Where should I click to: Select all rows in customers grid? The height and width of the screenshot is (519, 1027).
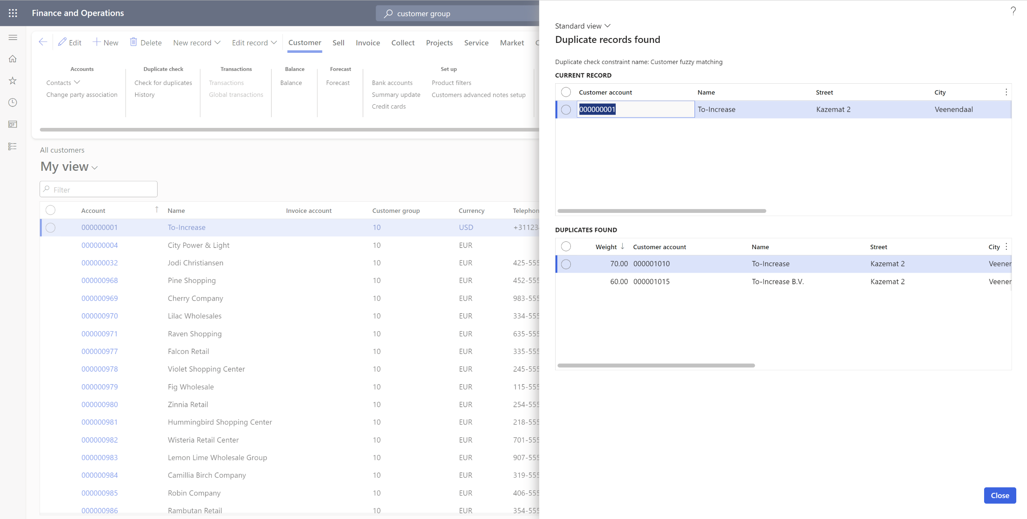[50, 210]
